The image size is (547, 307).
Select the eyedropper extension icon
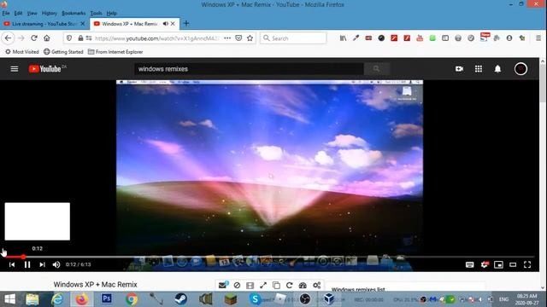point(356,38)
